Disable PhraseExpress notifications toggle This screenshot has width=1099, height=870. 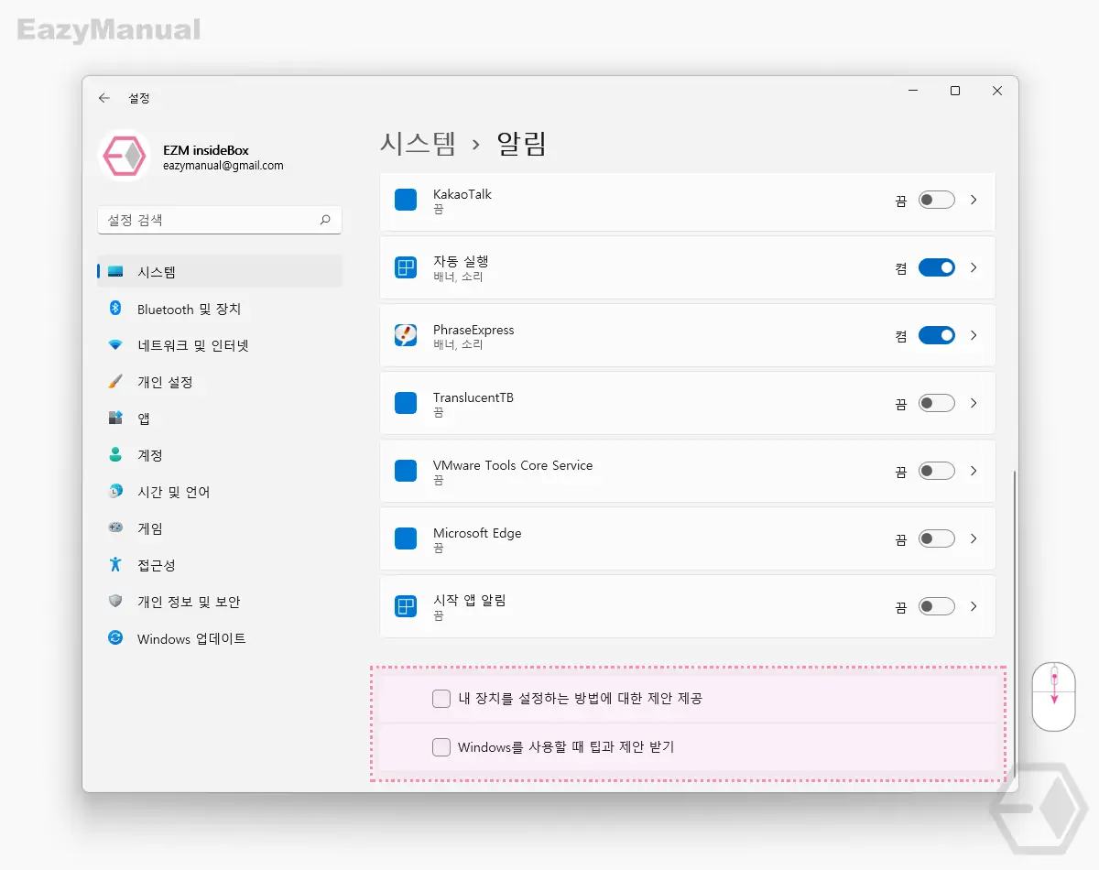coord(937,335)
